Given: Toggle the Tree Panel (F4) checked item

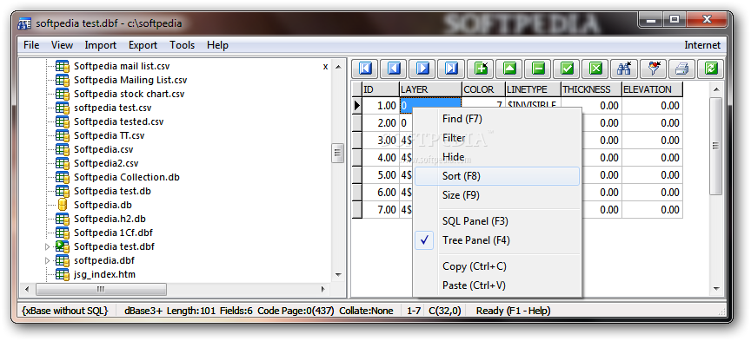Looking at the screenshot, I should coord(496,240).
